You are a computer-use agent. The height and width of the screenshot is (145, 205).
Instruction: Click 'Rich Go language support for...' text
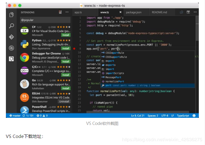pos(51,84)
